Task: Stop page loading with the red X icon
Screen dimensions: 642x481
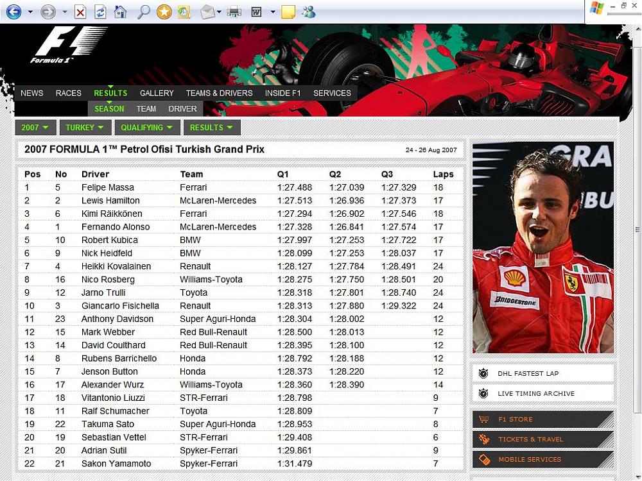Action: coord(80,12)
